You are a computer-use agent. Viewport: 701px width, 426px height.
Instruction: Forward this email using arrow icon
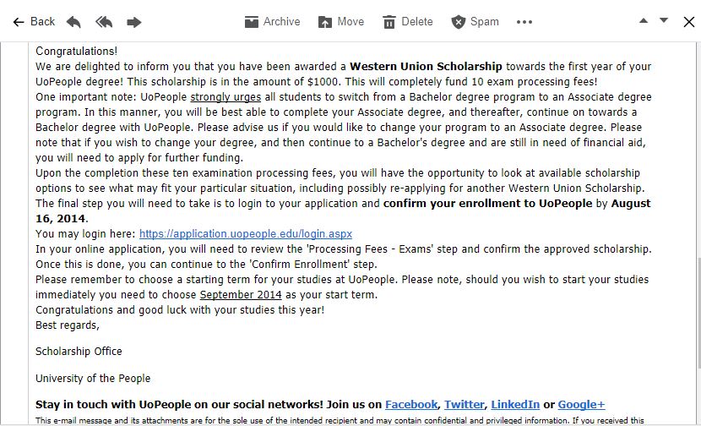(x=134, y=22)
